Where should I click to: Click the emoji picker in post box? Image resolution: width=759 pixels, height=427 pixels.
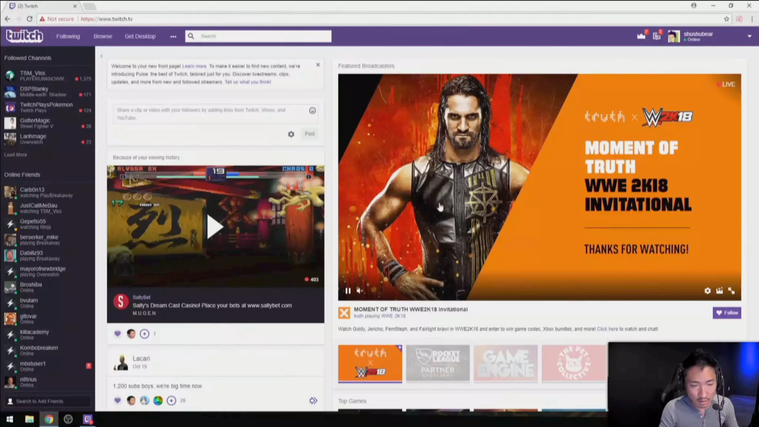[312, 110]
